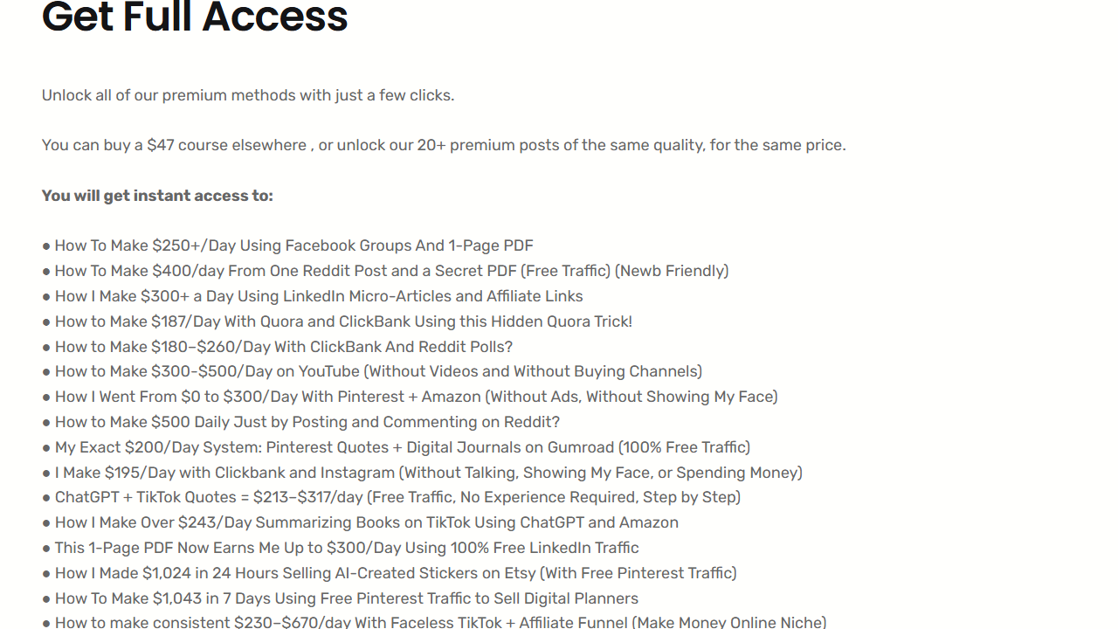The width and height of the screenshot is (1118, 629).
Task: Click the Get Full Access heading
Action: tap(195, 16)
